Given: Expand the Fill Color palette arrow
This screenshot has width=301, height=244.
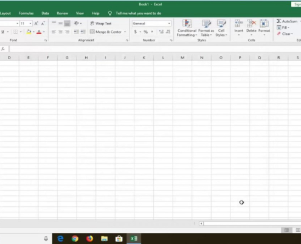Looking at the screenshot, I should click(x=33, y=32).
